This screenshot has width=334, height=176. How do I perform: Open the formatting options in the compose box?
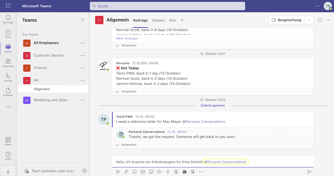[x=118, y=172]
